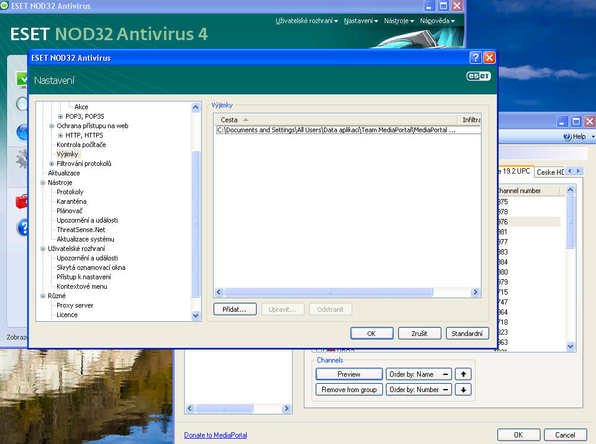Image resolution: width=596 pixels, height=444 pixels.
Task: Switch to the 19.2 UPC tab
Action: pyautogui.click(x=515, y=171)
